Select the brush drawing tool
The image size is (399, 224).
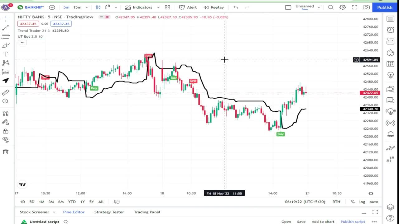pos(6,45)
